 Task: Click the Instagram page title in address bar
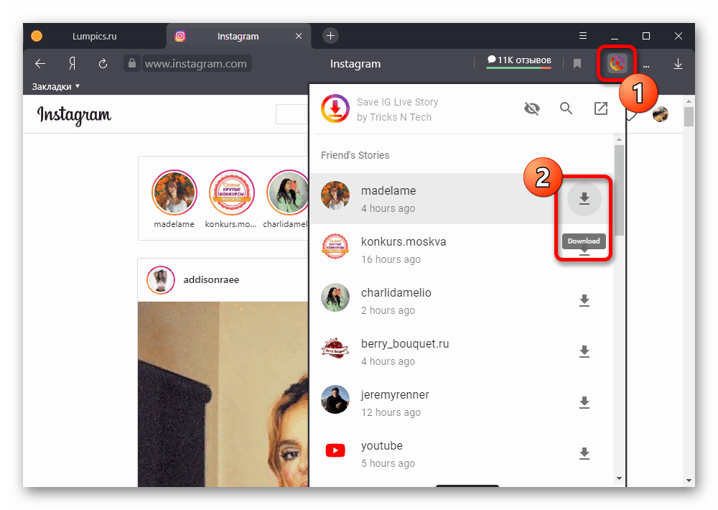coord(355,64)
